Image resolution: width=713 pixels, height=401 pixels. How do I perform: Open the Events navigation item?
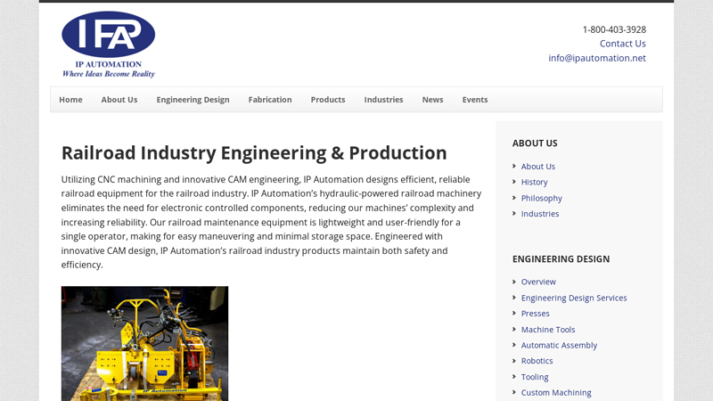click(x=475, y=100)
